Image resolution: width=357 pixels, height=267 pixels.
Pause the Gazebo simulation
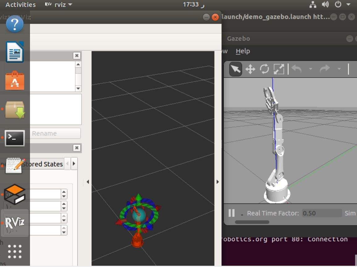coord(232,213)
